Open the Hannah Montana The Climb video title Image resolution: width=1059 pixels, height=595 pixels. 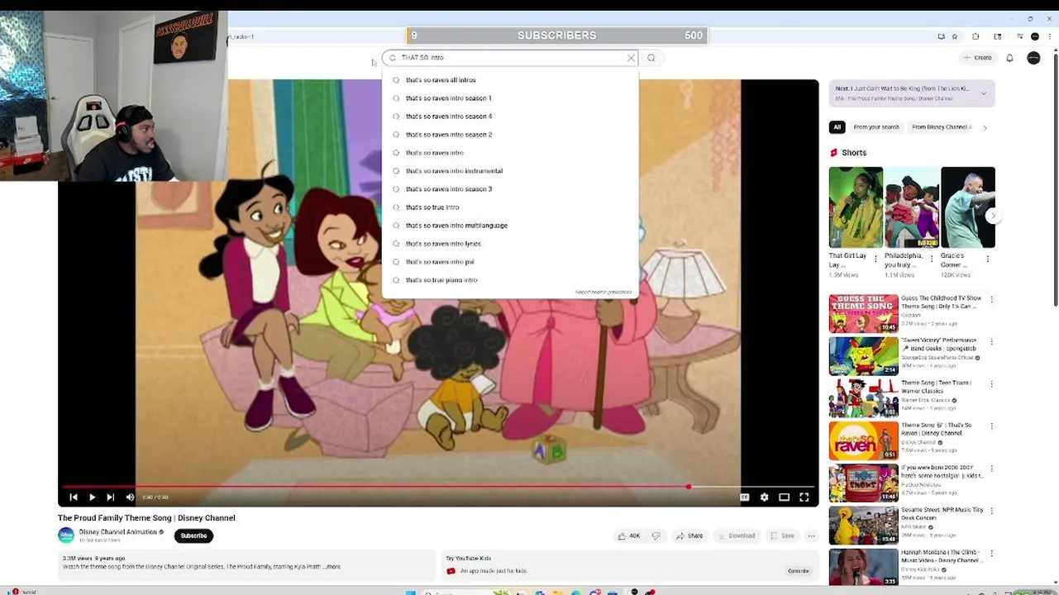point(942,556)
